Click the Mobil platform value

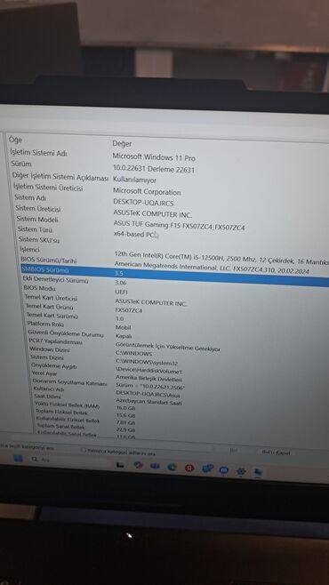pyautogui.click(x=123, y=327)
